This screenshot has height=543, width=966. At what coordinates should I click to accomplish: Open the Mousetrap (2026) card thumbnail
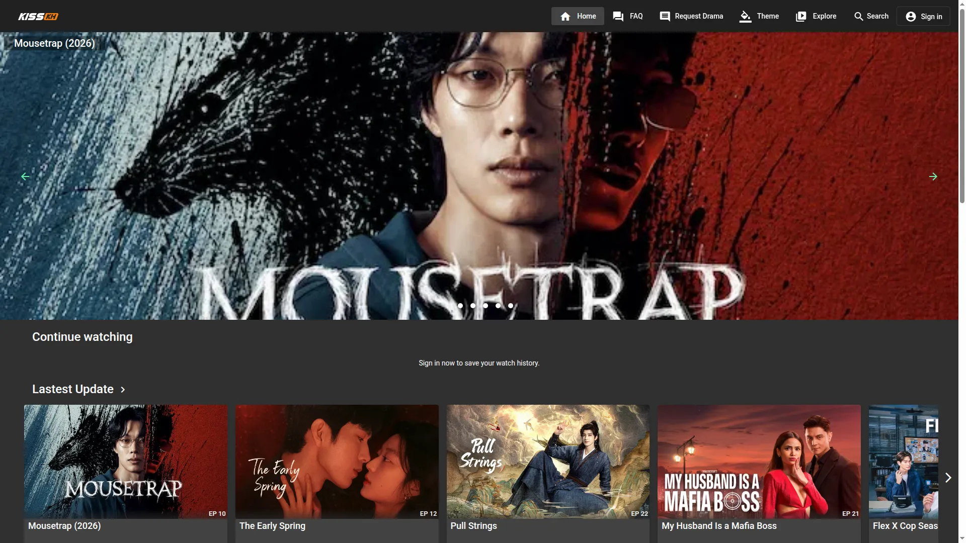point(126,462)
